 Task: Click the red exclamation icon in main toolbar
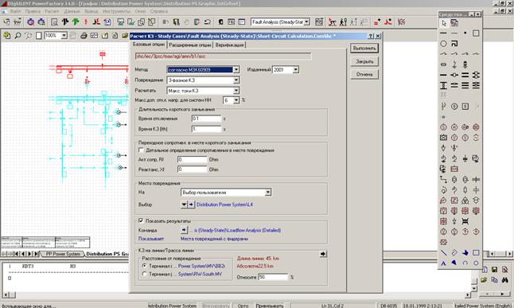pyautogui.click(x=86, y=22)
